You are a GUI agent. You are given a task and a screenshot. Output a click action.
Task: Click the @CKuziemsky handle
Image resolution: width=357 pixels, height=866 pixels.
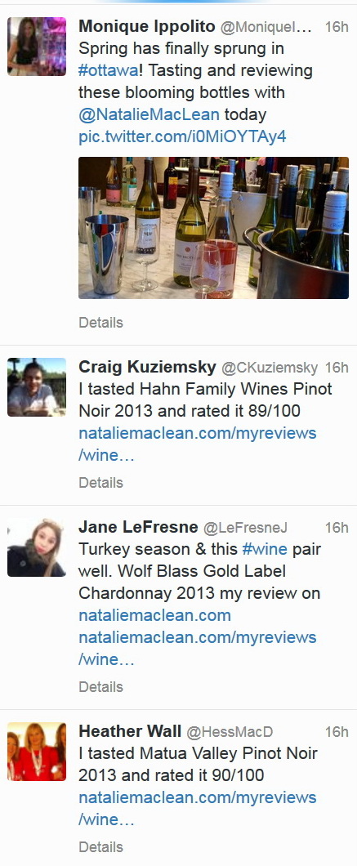(270, 368)
